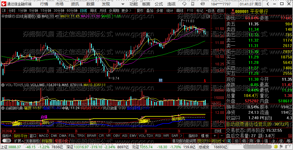This screenshot has width=293, height=150.
Task: Open the 版面 menu
Action: click(x=146, y=4)
